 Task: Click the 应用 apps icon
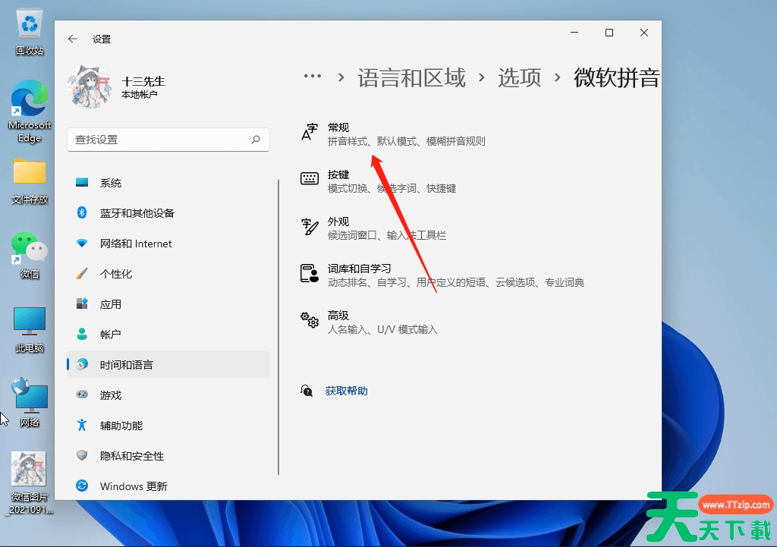[82, 303]
